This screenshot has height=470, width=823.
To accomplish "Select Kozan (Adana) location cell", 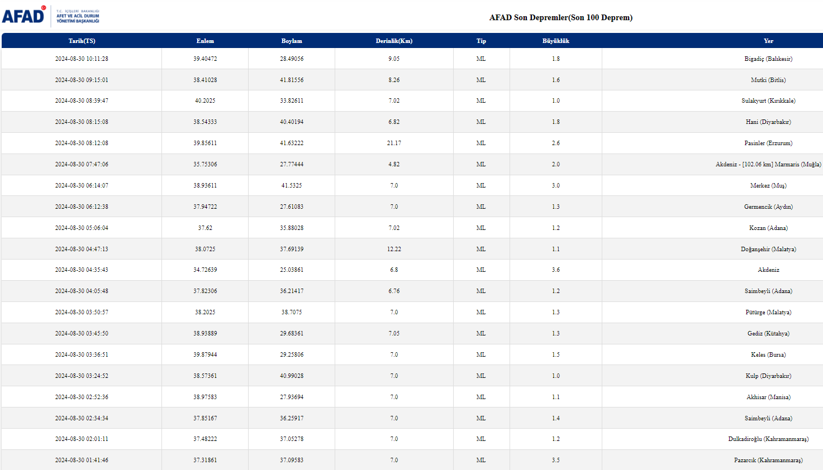I will pos(768,228).
